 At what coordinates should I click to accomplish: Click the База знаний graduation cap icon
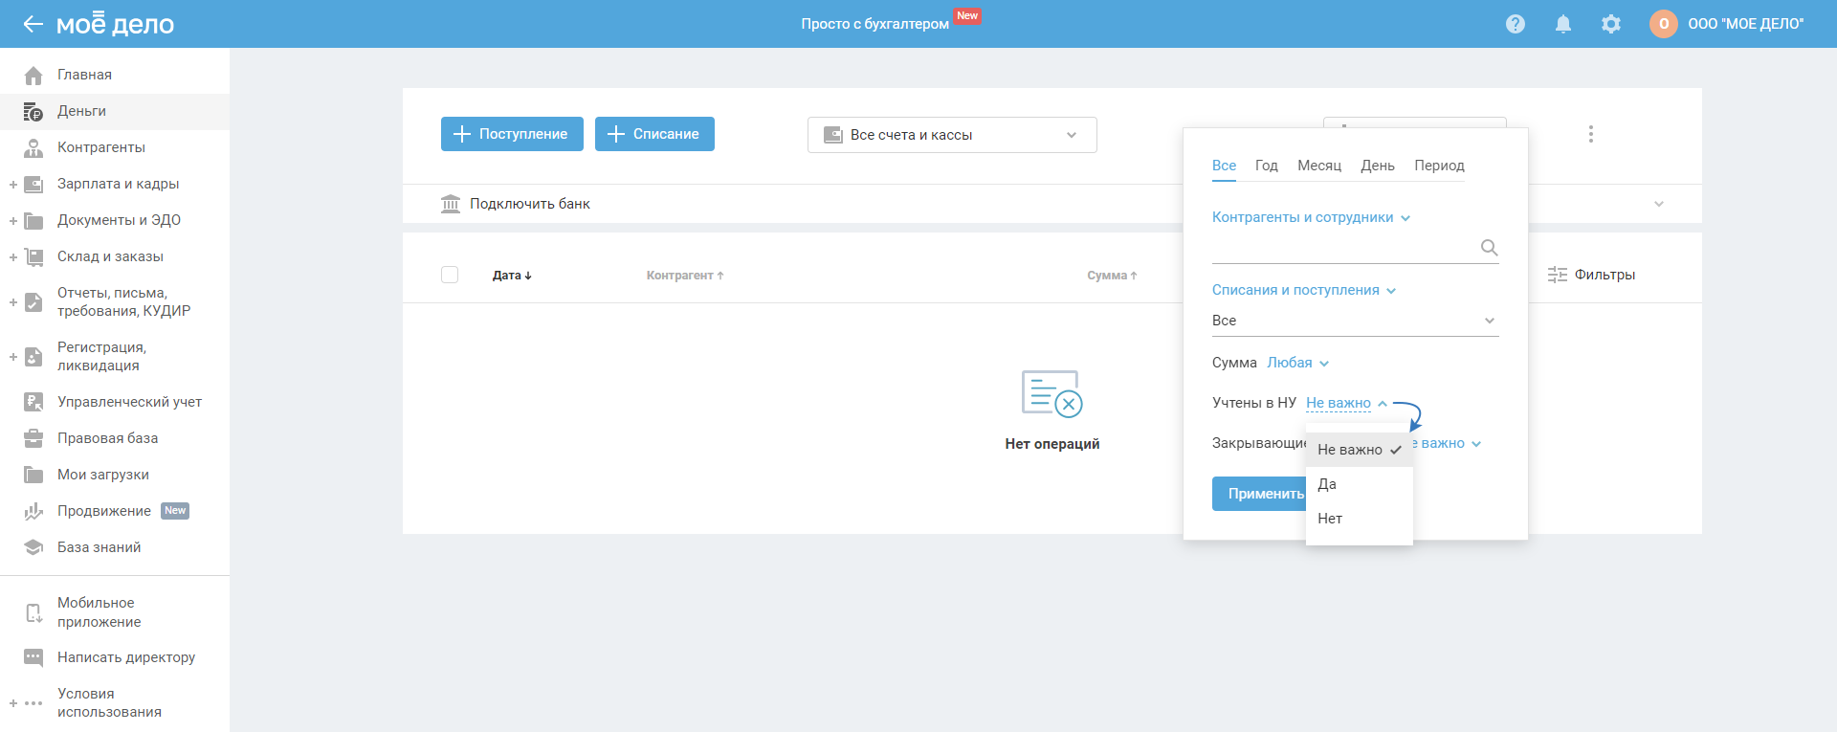point(33,547)
